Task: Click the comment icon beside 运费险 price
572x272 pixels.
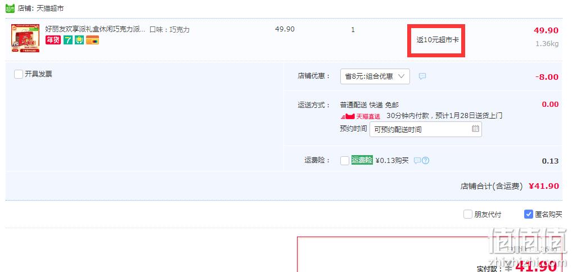Action: pos(417,160)
